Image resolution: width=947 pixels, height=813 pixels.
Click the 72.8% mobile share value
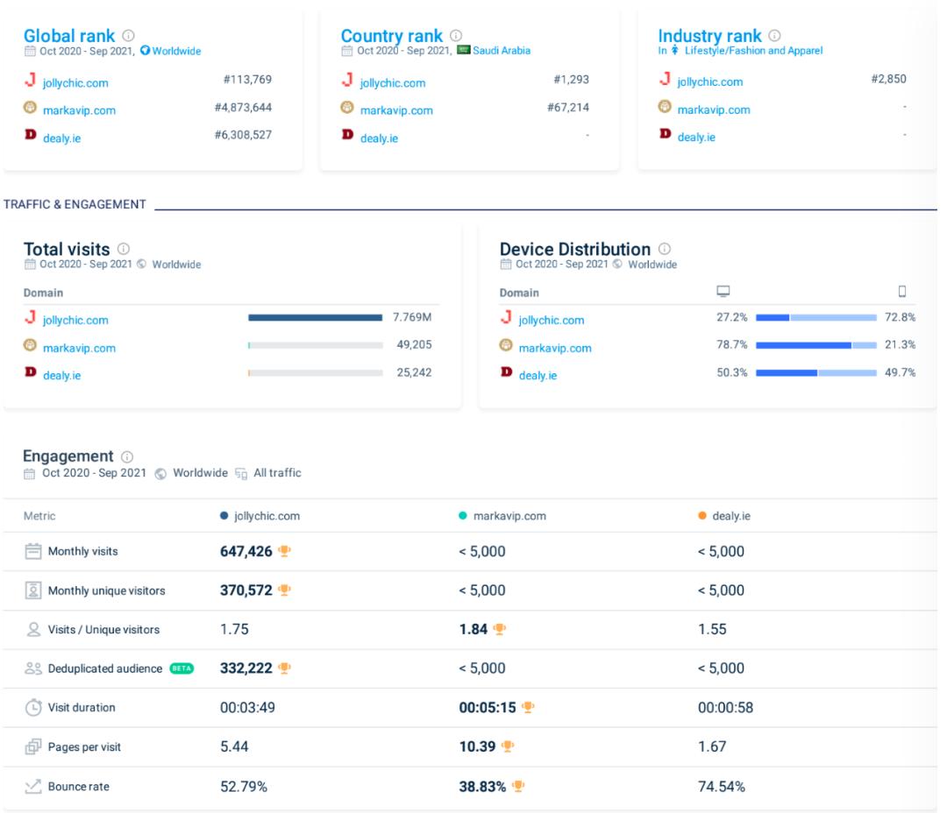click(x=900, y=317)
